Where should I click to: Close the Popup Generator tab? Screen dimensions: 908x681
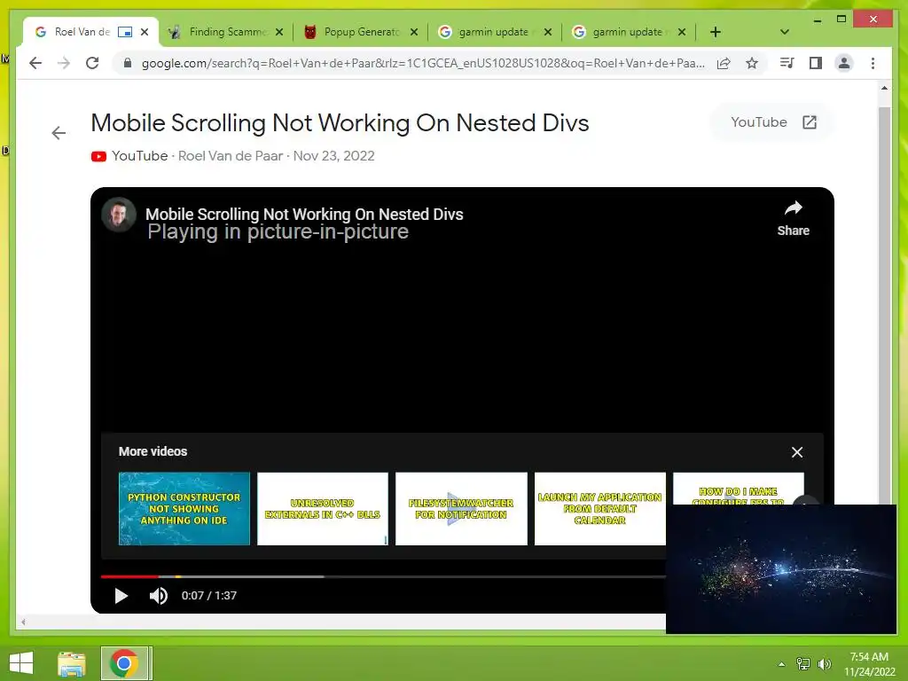pyautogui.click(x=414, y=32)
